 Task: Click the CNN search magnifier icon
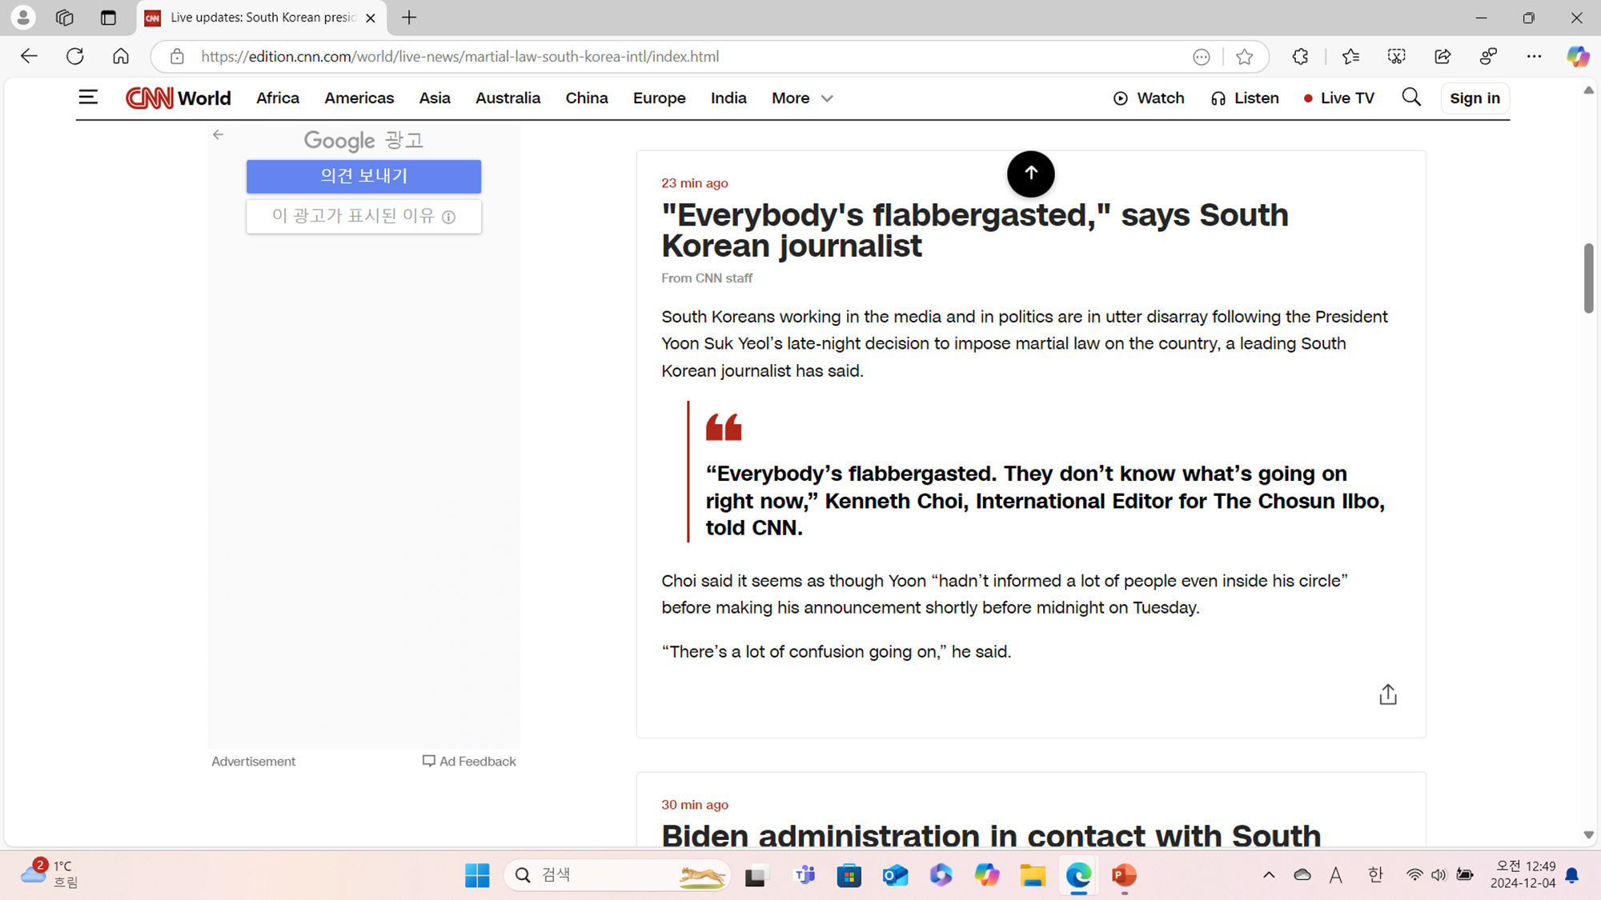(x=1411, y=98)
